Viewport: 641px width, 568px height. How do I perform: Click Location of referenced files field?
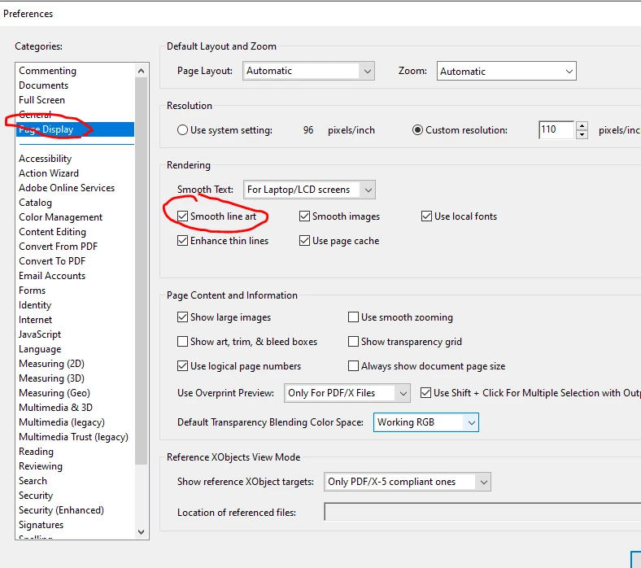point(482,512)
